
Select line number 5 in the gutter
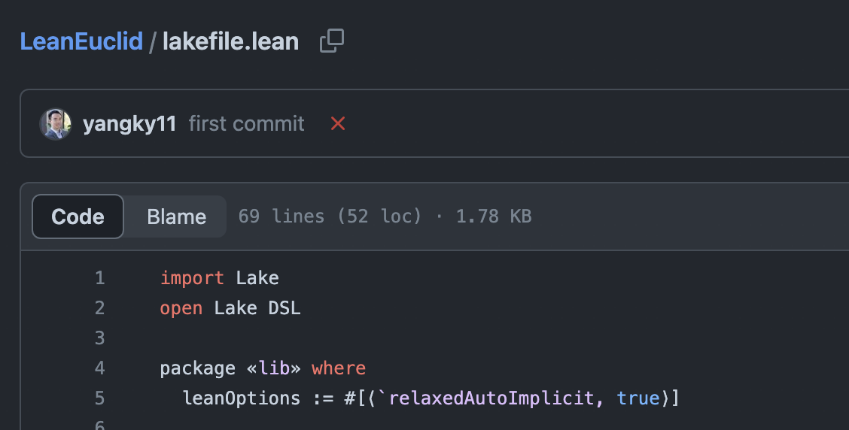[99, 398]
